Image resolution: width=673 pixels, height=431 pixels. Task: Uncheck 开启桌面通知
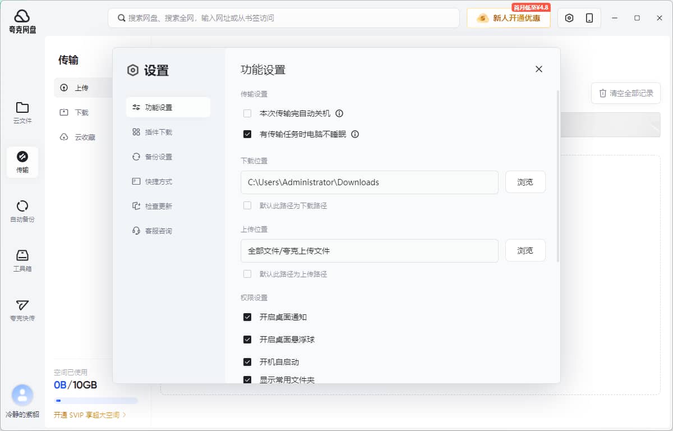[247, 317]
